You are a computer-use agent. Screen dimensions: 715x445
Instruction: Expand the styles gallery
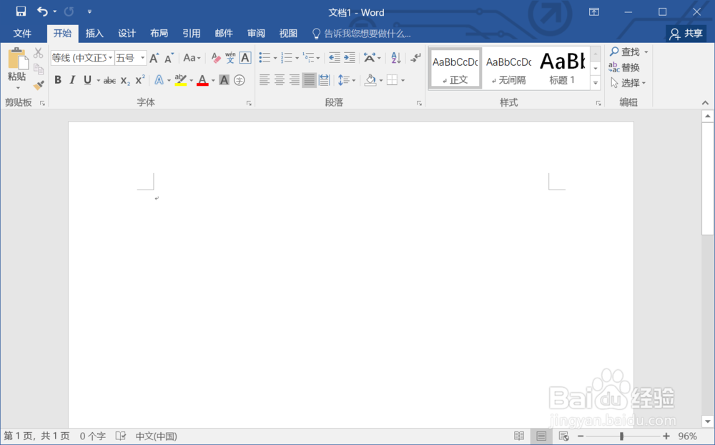pyautogui.click(x=595, y=83)
